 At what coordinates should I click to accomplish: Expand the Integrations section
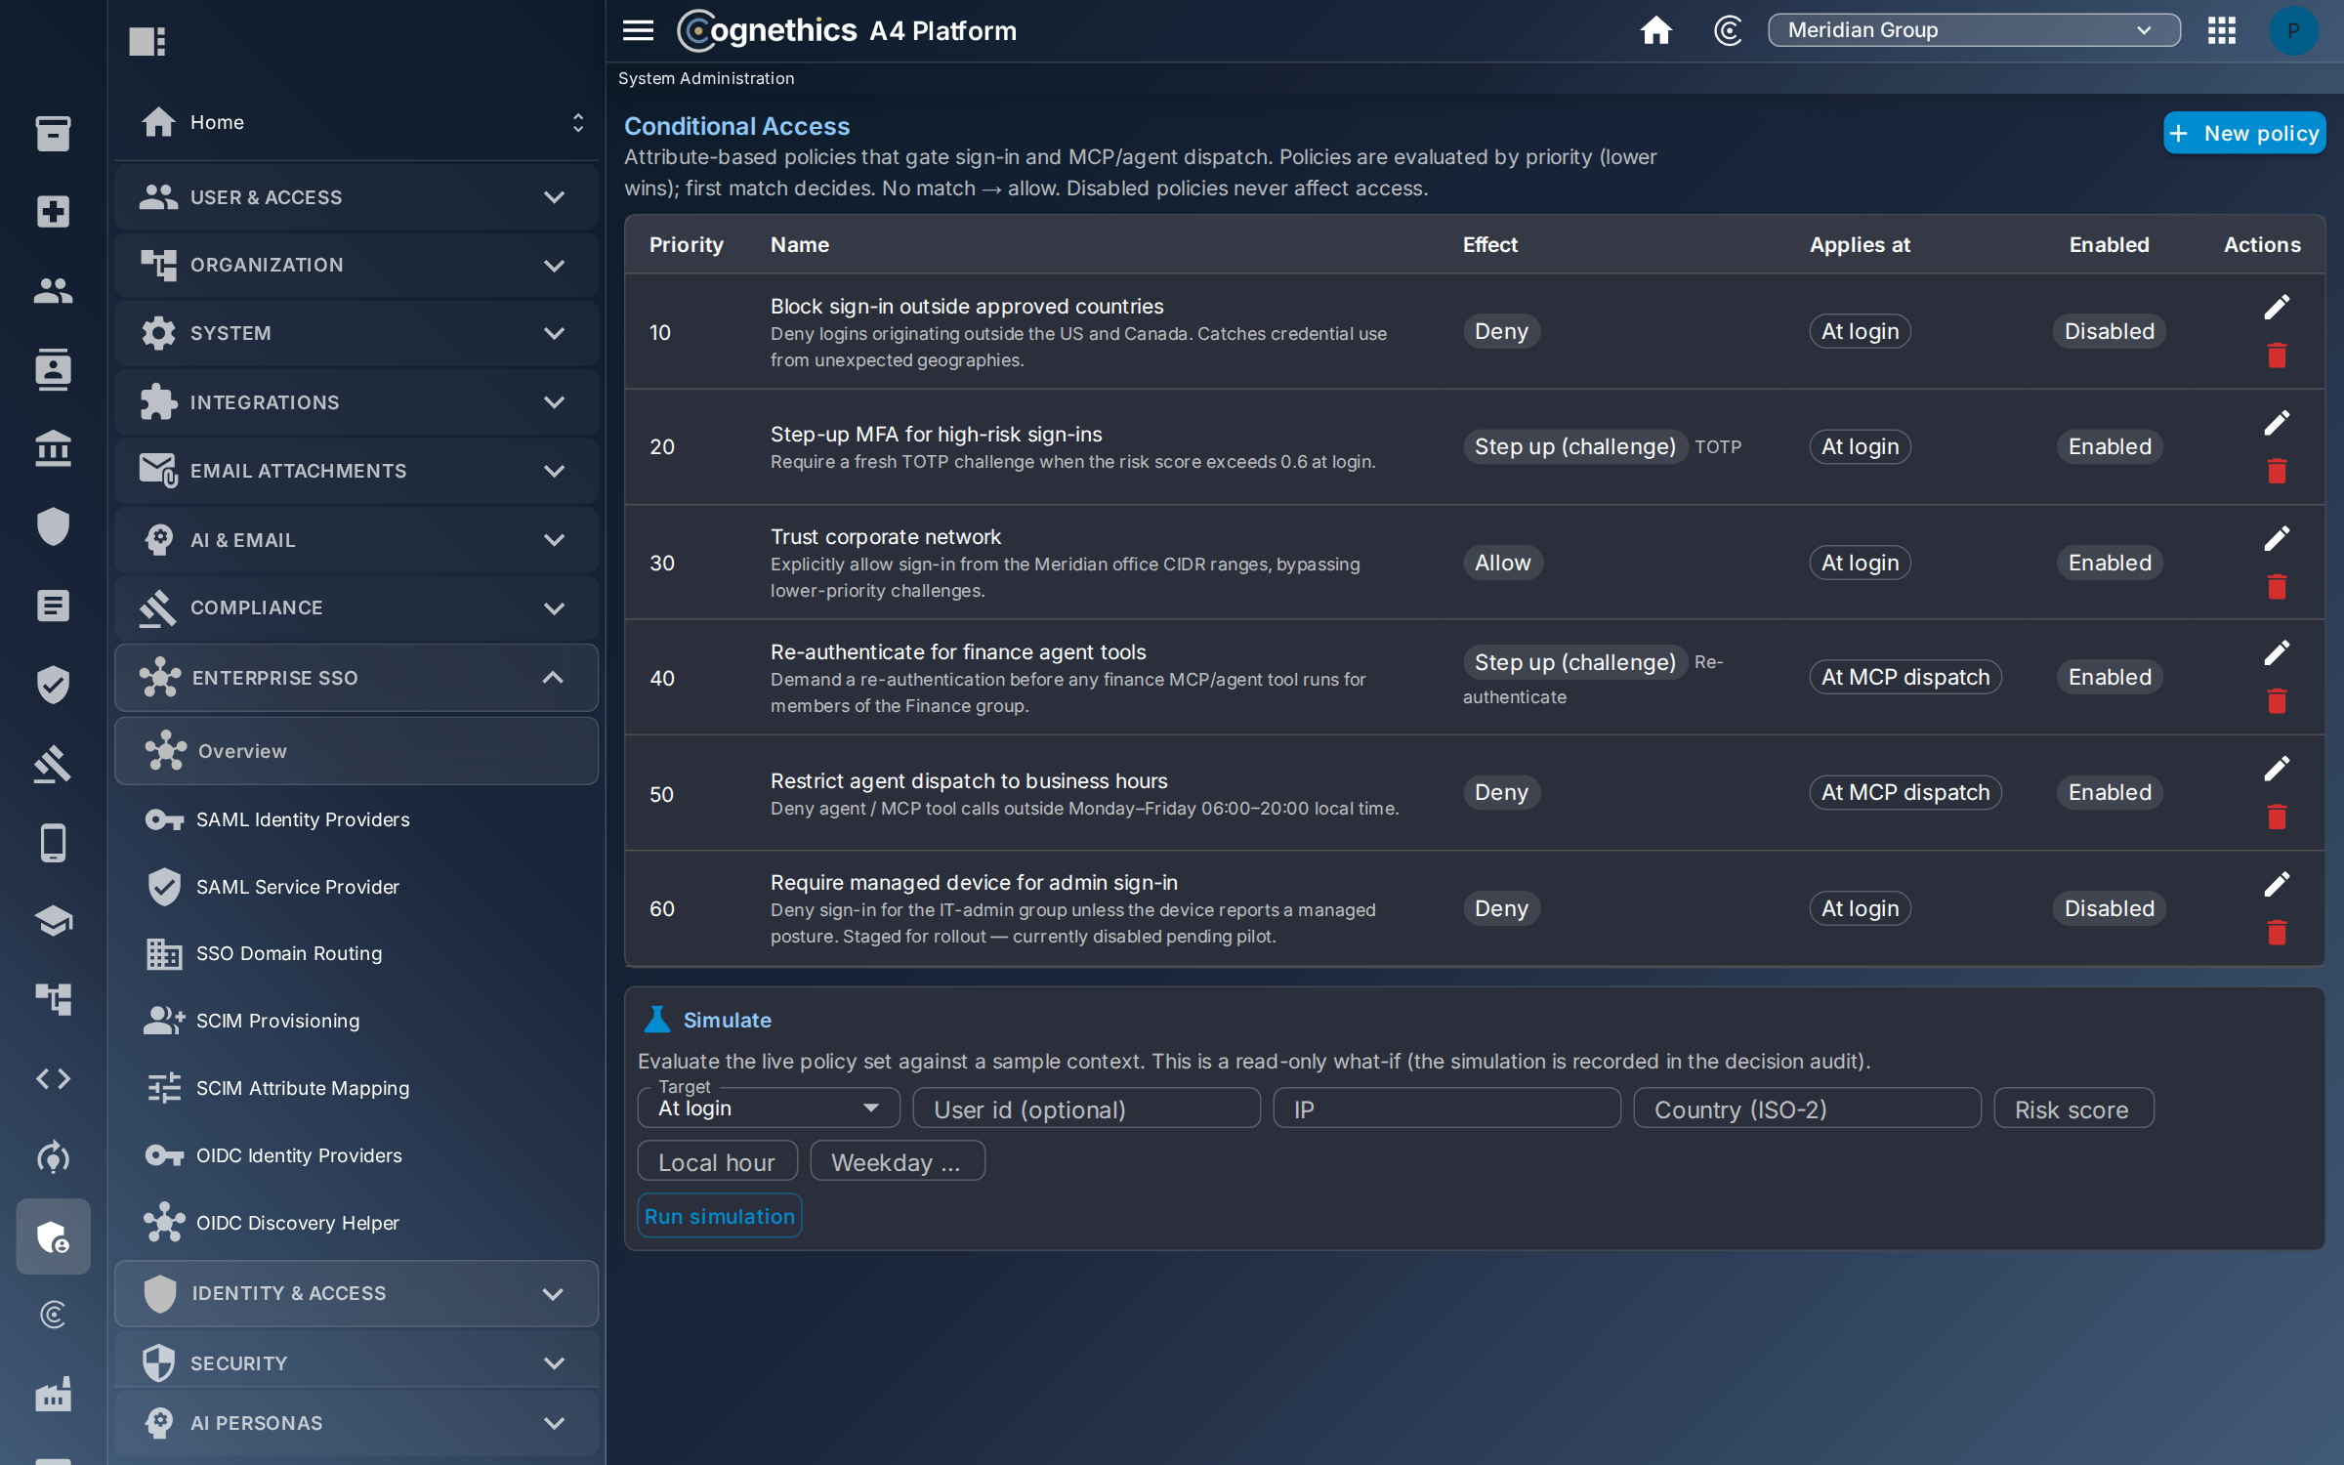point(356,402)
